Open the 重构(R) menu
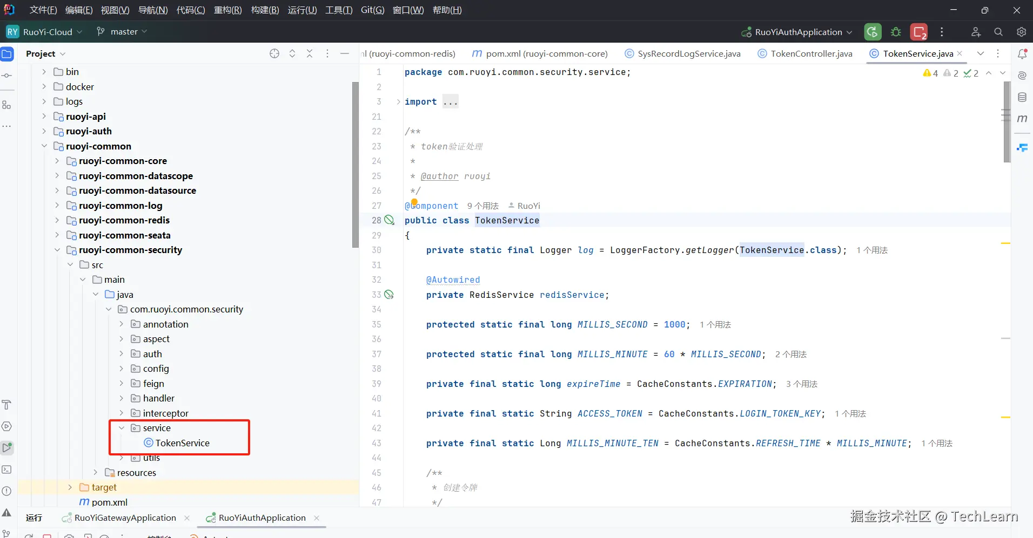 point(228,10)
